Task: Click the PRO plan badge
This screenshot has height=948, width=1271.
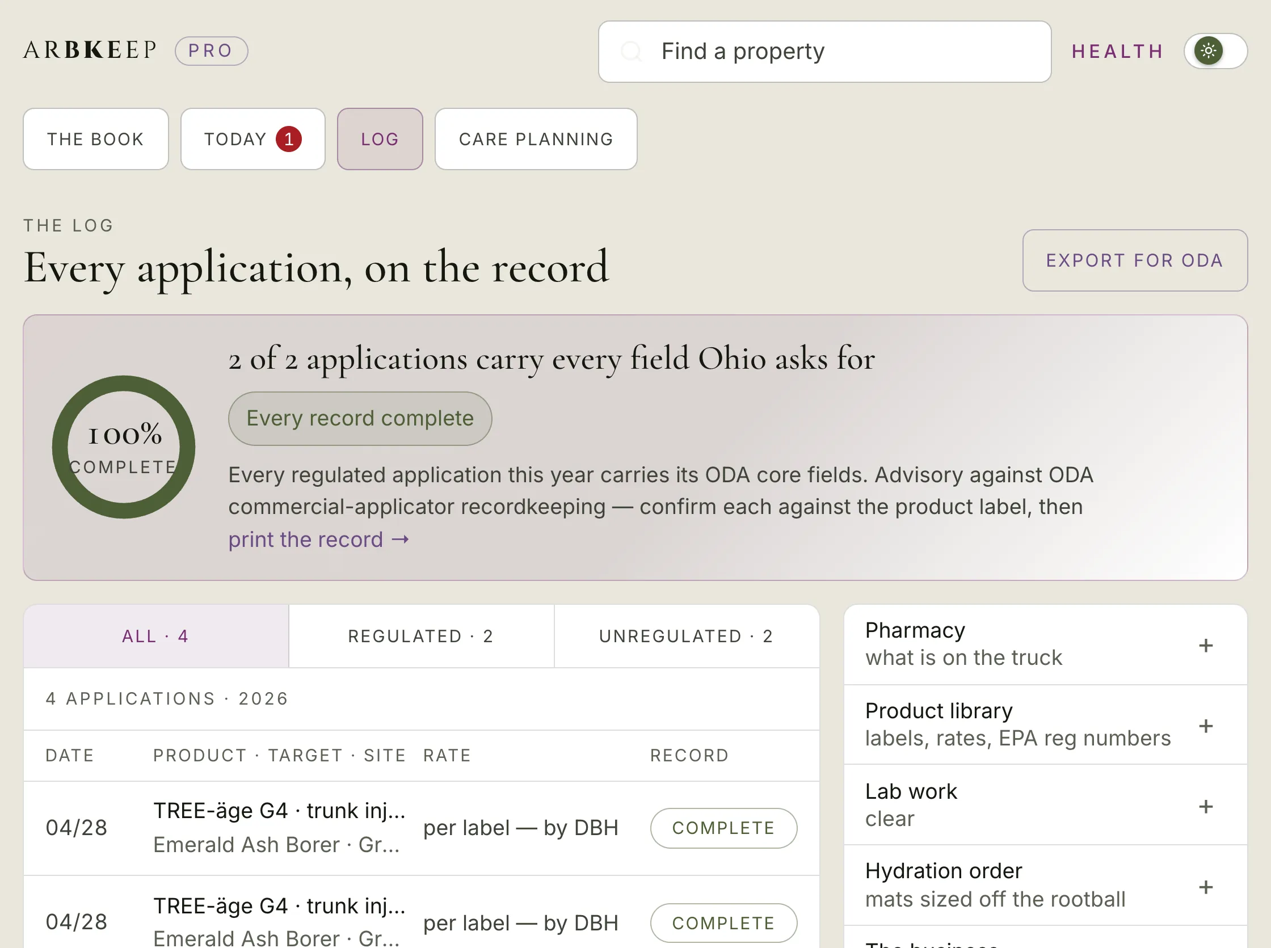Action: [211, 50]
